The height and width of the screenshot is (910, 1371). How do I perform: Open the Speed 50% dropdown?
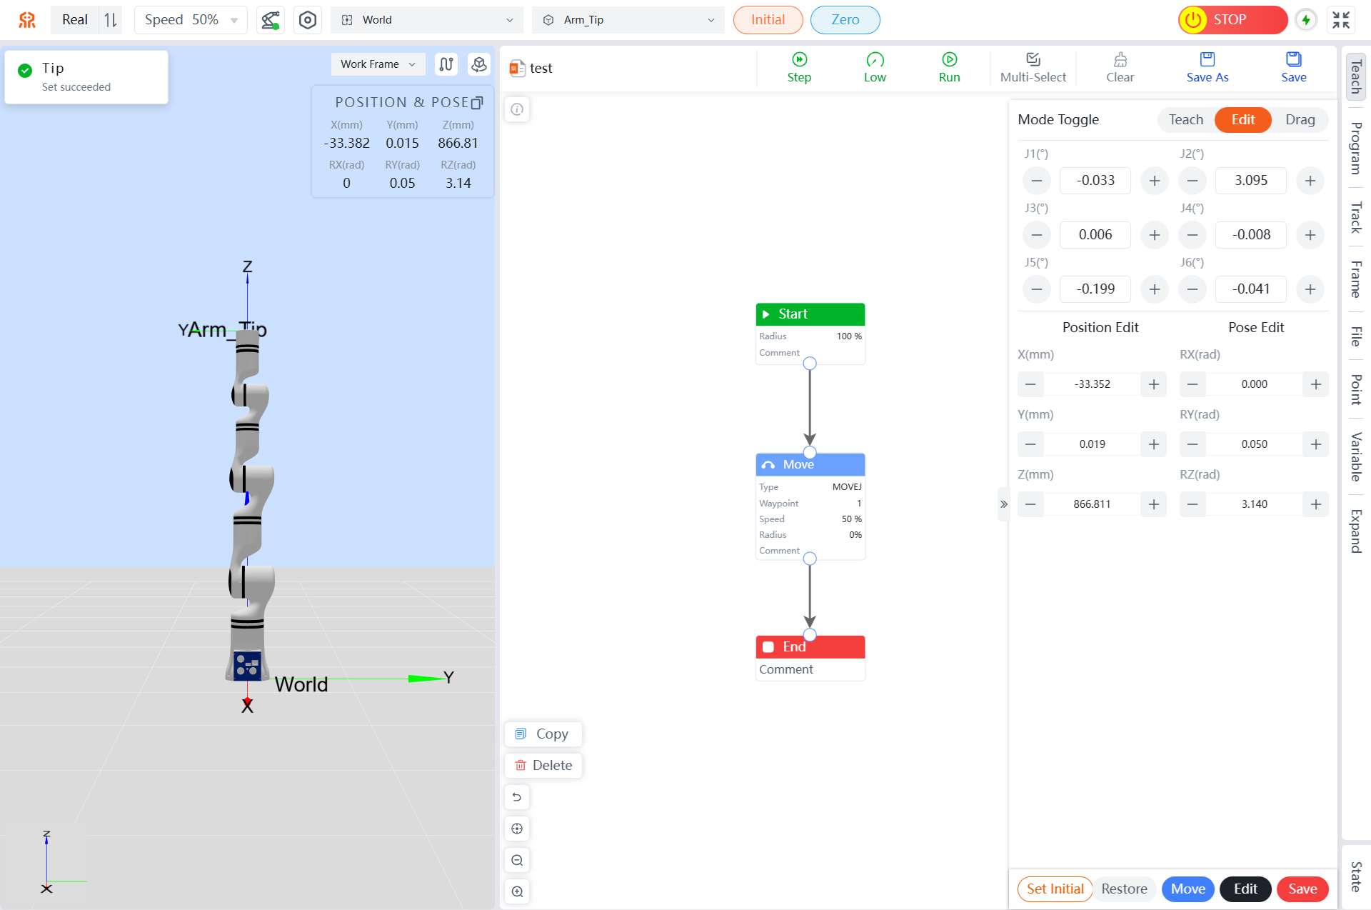click(x=190, y=20)
